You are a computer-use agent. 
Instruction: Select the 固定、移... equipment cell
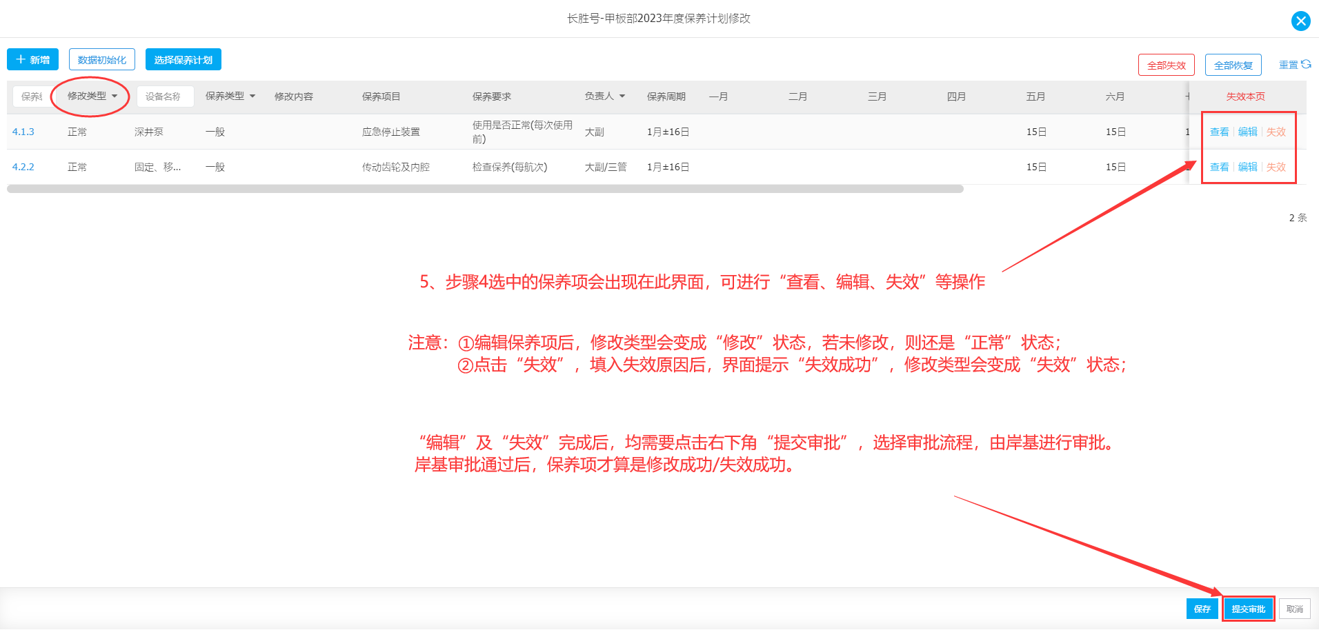click(x=157, y=167)
